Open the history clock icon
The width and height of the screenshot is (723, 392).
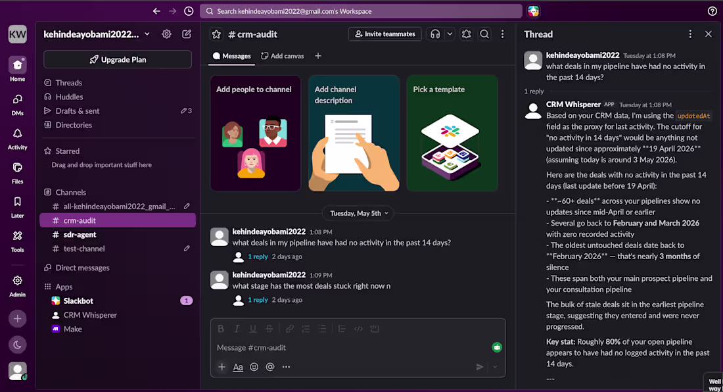coord(189,11)
